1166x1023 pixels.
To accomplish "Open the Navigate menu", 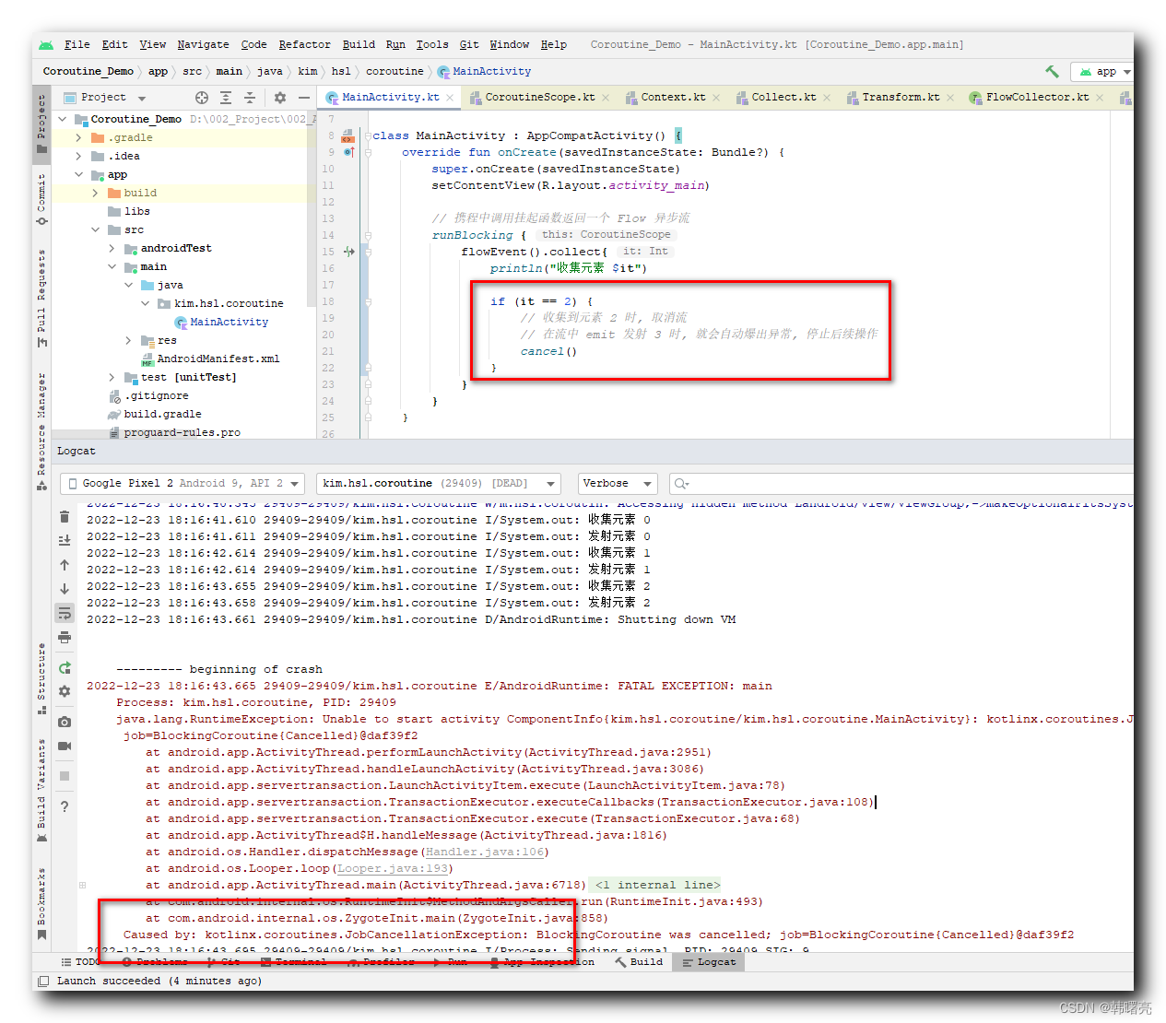I will click(x=203, y=44).
